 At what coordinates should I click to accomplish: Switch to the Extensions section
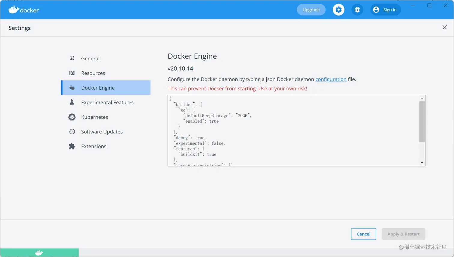106,146
